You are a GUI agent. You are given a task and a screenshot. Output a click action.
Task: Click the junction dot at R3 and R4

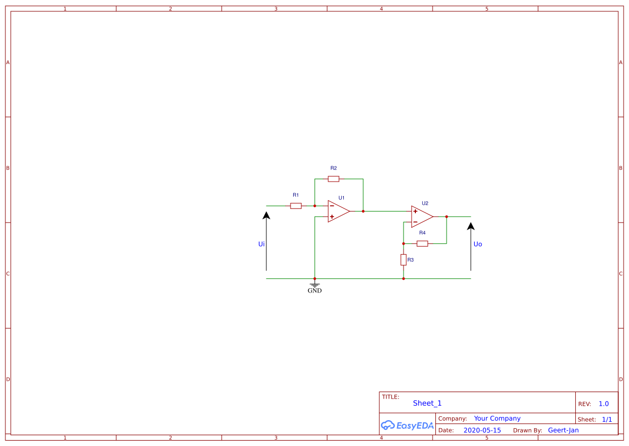403,243
